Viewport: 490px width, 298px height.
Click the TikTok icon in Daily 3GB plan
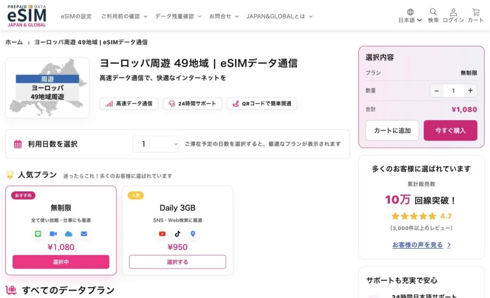[178, 234]
